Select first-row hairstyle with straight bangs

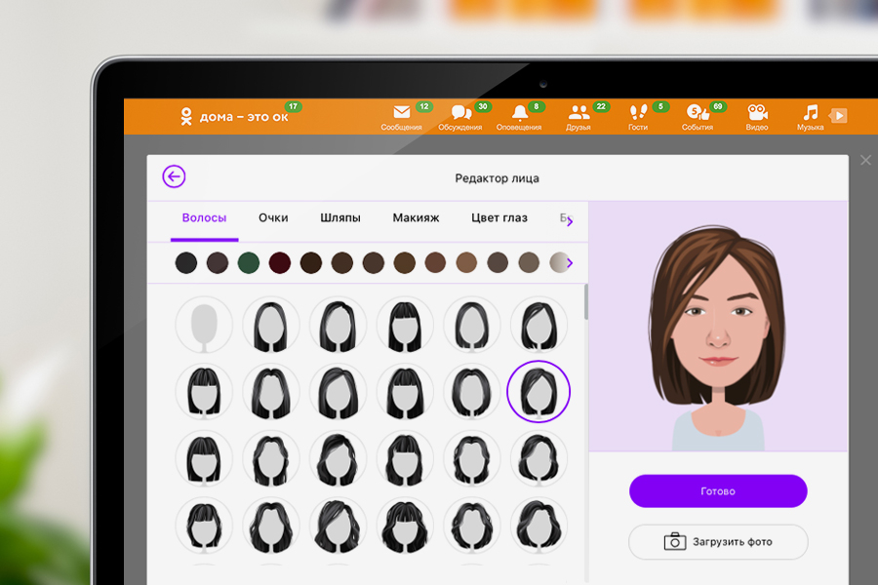[405, 325]
